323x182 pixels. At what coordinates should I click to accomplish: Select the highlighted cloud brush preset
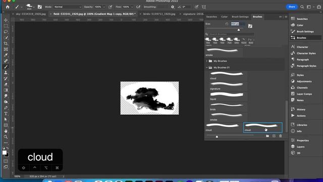pos(263,127)
